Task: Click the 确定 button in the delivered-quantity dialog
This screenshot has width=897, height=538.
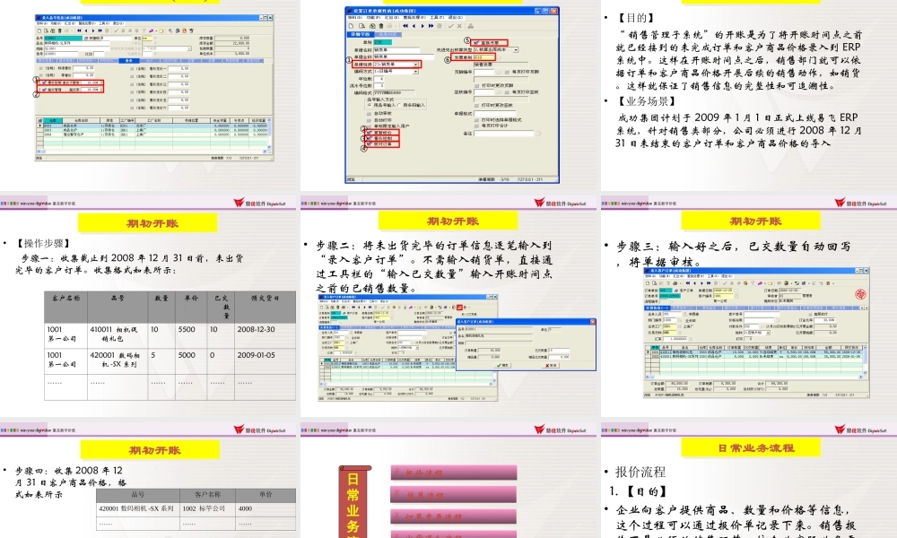Action: 502,365
